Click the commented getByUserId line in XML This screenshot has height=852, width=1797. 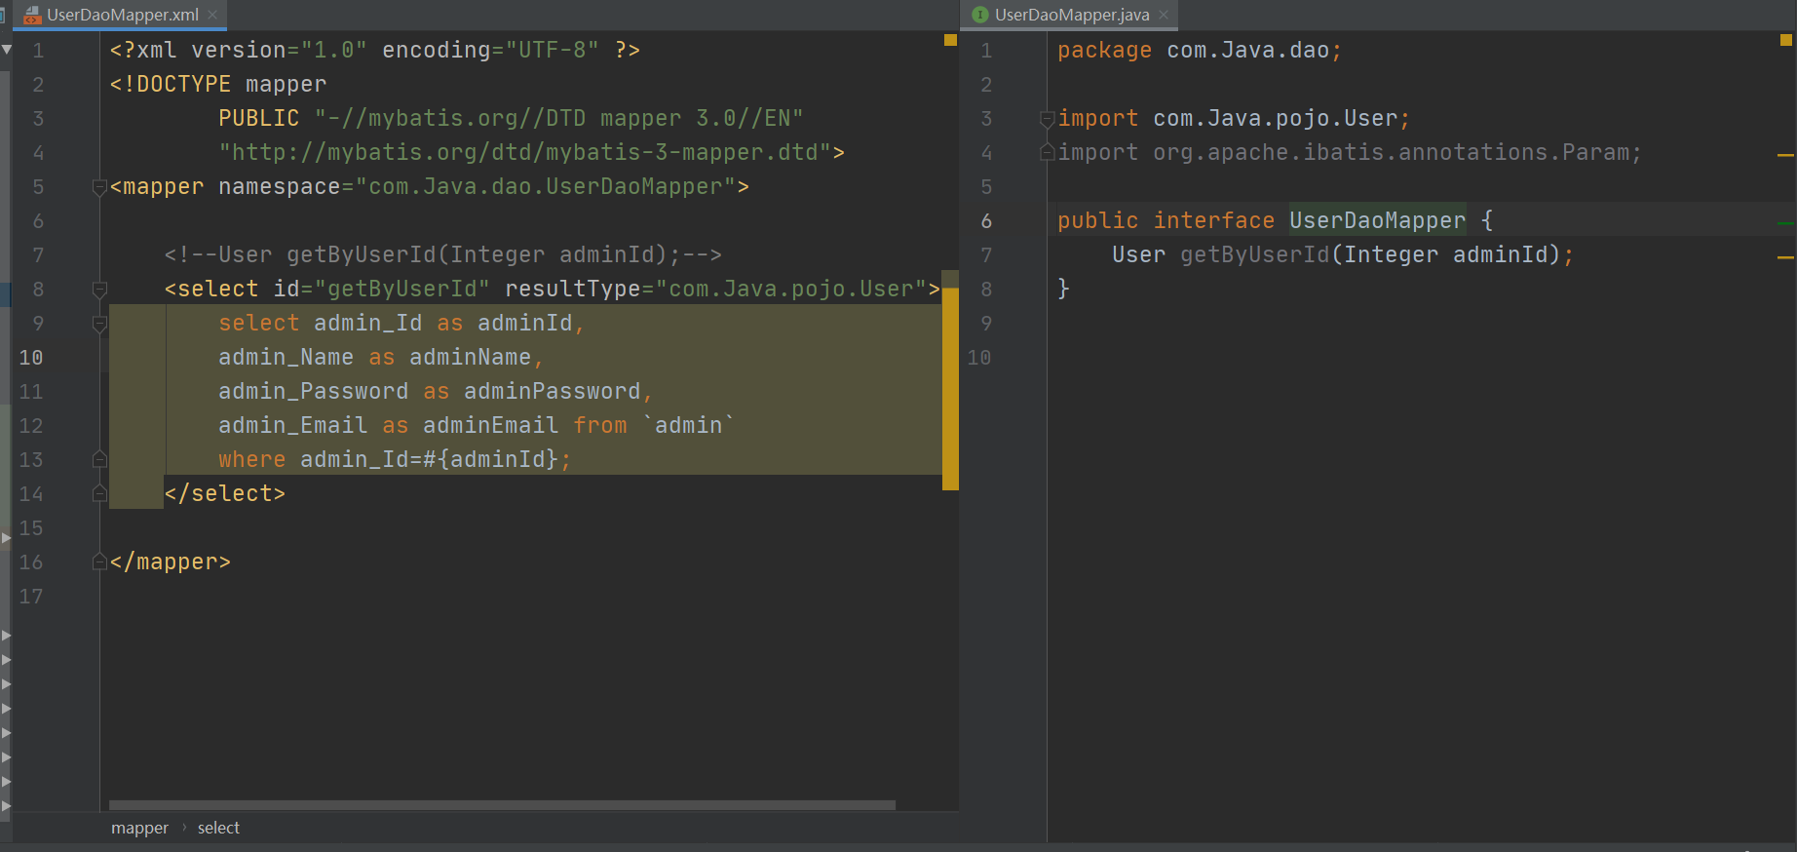tap(442, 254)
